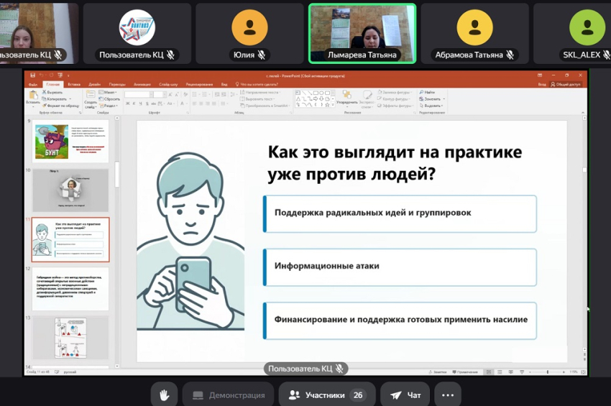Switch to the Вид ribbon tab
This screenshot has height=406, width=611.
pyautogui.click(x=224, y=84)
